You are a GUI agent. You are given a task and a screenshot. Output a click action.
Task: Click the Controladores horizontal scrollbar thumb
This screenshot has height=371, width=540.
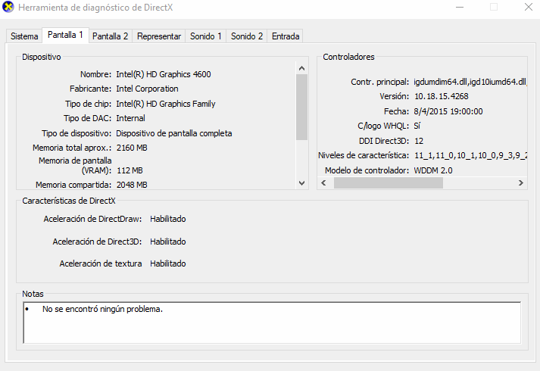point(389,182)
